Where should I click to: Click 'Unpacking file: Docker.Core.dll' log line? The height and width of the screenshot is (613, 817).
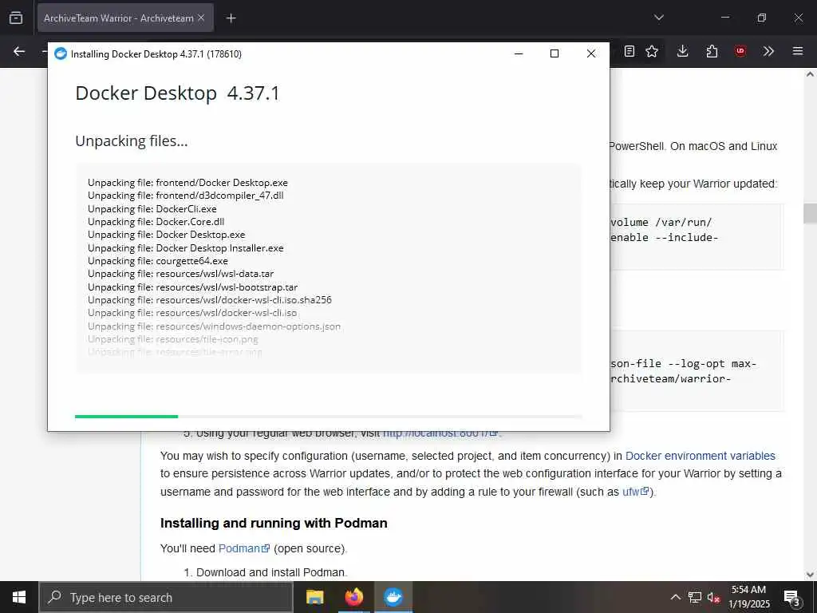tap(156, 222)
